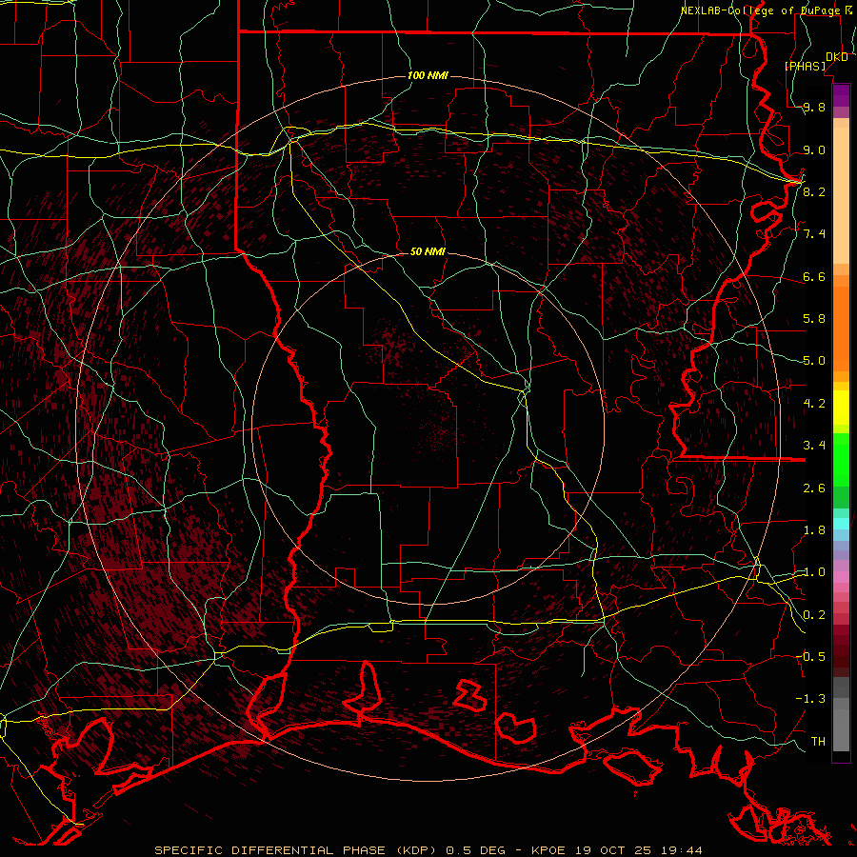Click the cyan segment of the color bar
The width and height of the screenshot is (857, 857).
(x=841, y=524)
